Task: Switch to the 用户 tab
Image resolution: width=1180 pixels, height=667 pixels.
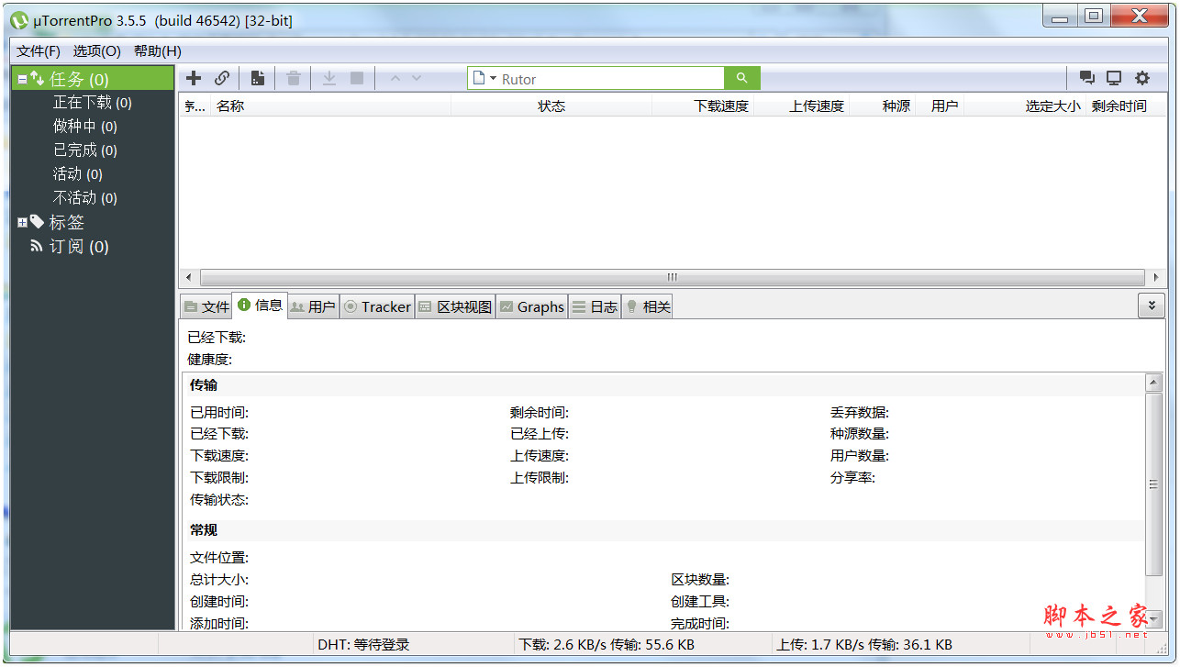Action: (313, 306)
